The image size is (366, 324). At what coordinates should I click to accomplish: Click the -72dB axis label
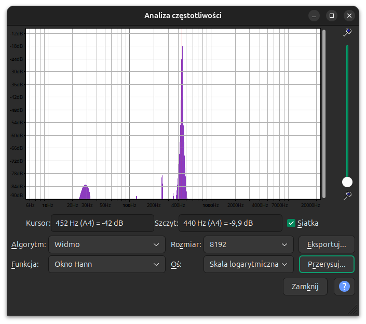tap(17, 161)
